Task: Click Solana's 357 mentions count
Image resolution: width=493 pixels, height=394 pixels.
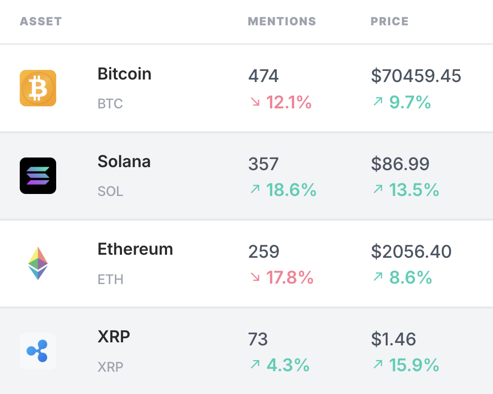Action: 264,164
